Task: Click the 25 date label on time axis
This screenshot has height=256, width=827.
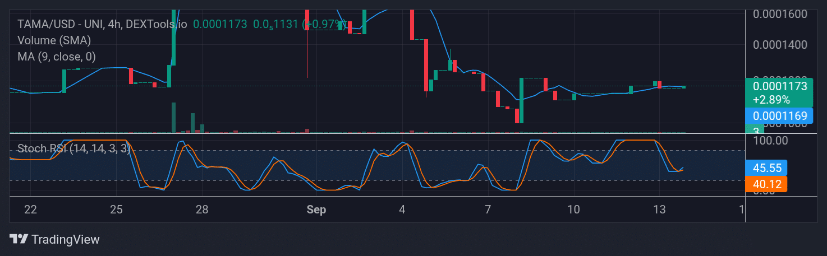Action: (116, 210)
